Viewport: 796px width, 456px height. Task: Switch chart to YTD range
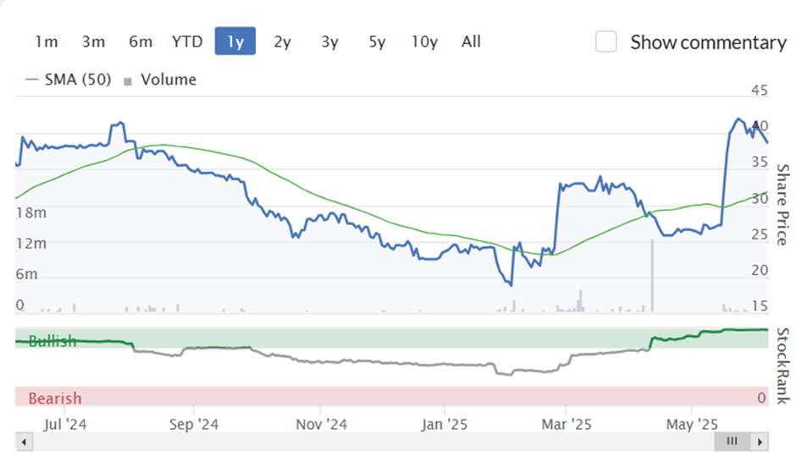click(187, 41)
